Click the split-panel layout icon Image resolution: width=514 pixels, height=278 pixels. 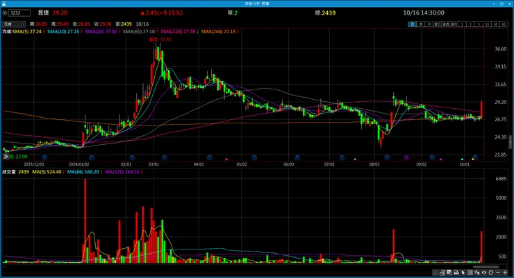pos(470,272)
